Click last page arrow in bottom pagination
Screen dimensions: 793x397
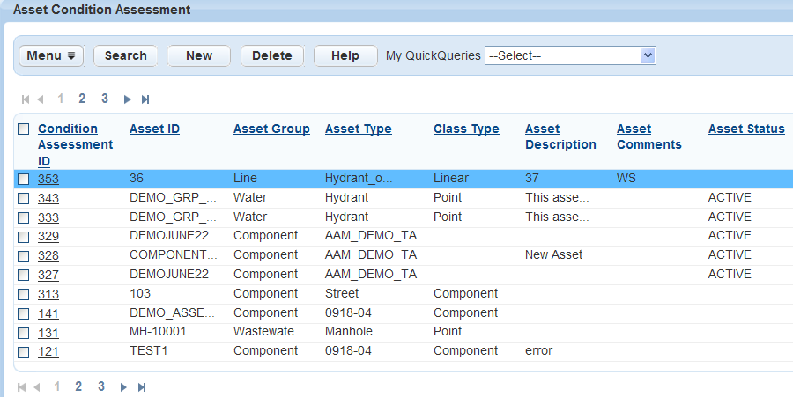coord(142,386)
